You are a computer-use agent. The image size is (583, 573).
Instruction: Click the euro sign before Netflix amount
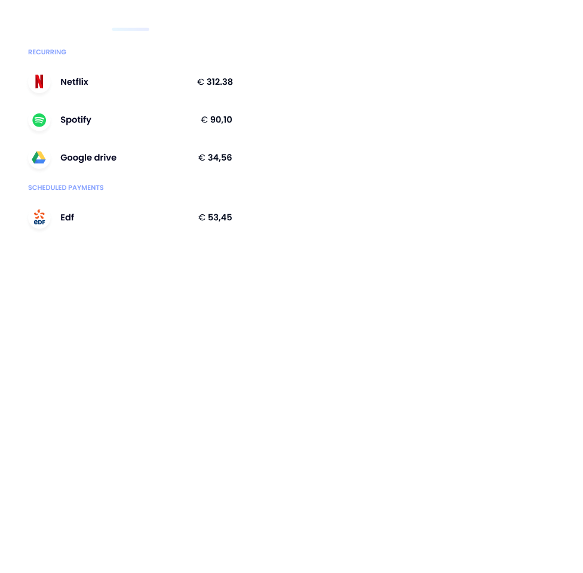201,82
